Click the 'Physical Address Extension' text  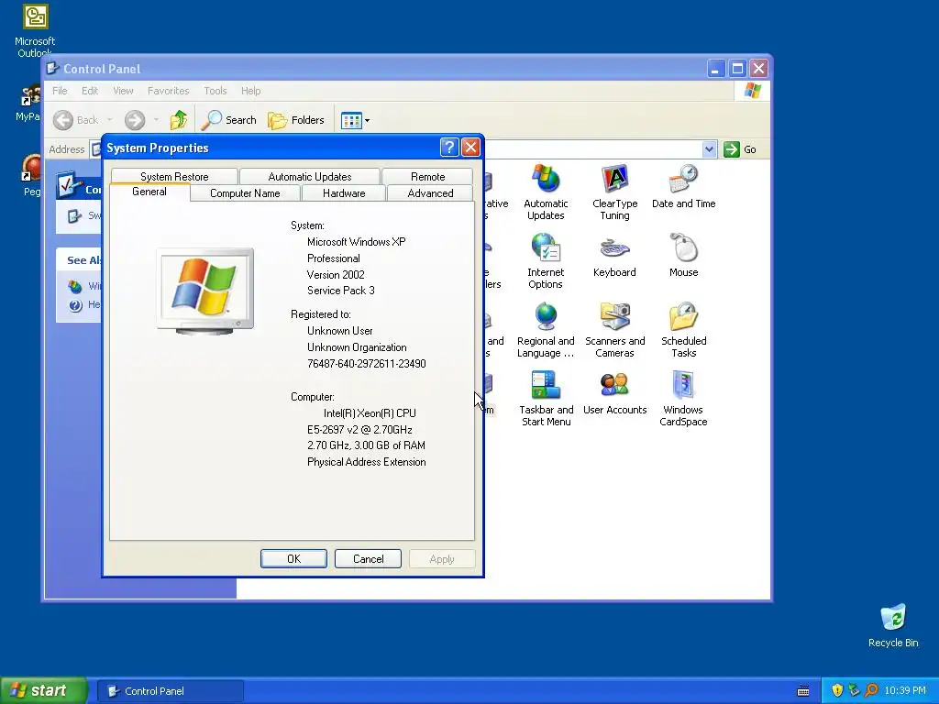click(x=367, y=462)
